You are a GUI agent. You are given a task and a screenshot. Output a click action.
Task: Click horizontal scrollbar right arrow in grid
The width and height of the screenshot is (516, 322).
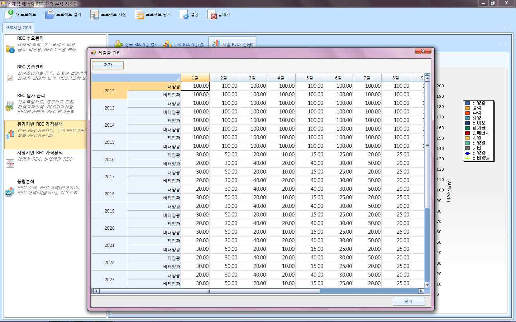click(421, 291)
